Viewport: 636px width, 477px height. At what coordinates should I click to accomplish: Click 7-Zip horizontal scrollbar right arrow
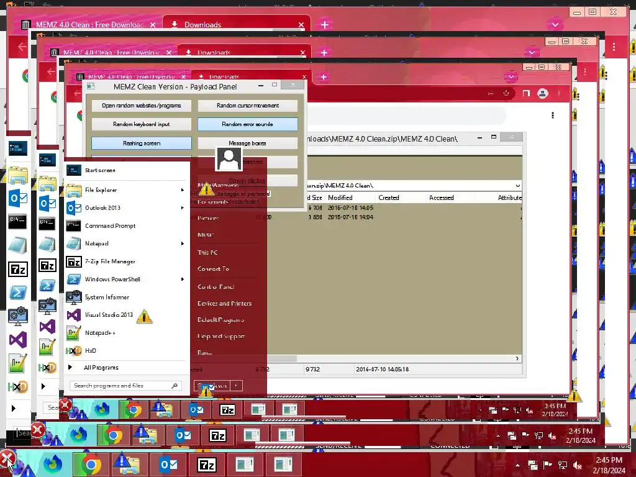tap(517, 358)
